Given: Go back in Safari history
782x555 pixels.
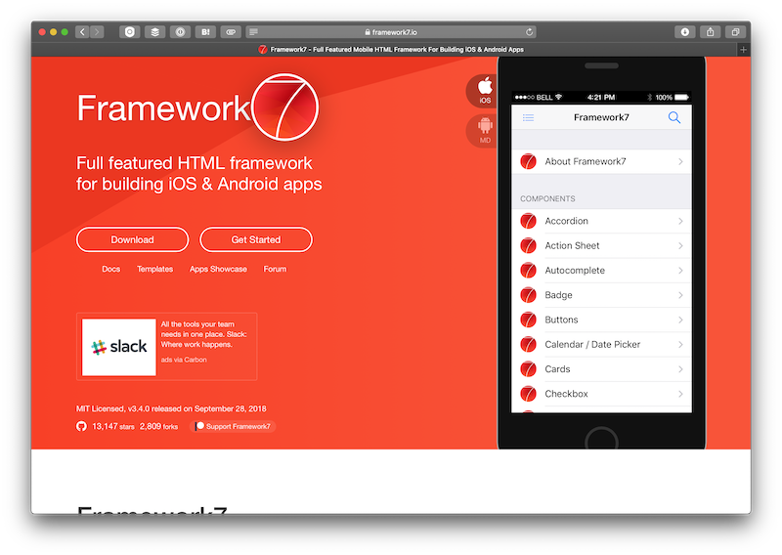Looking at the screenshot, I should pyautogui.click(x=82, y=32).
